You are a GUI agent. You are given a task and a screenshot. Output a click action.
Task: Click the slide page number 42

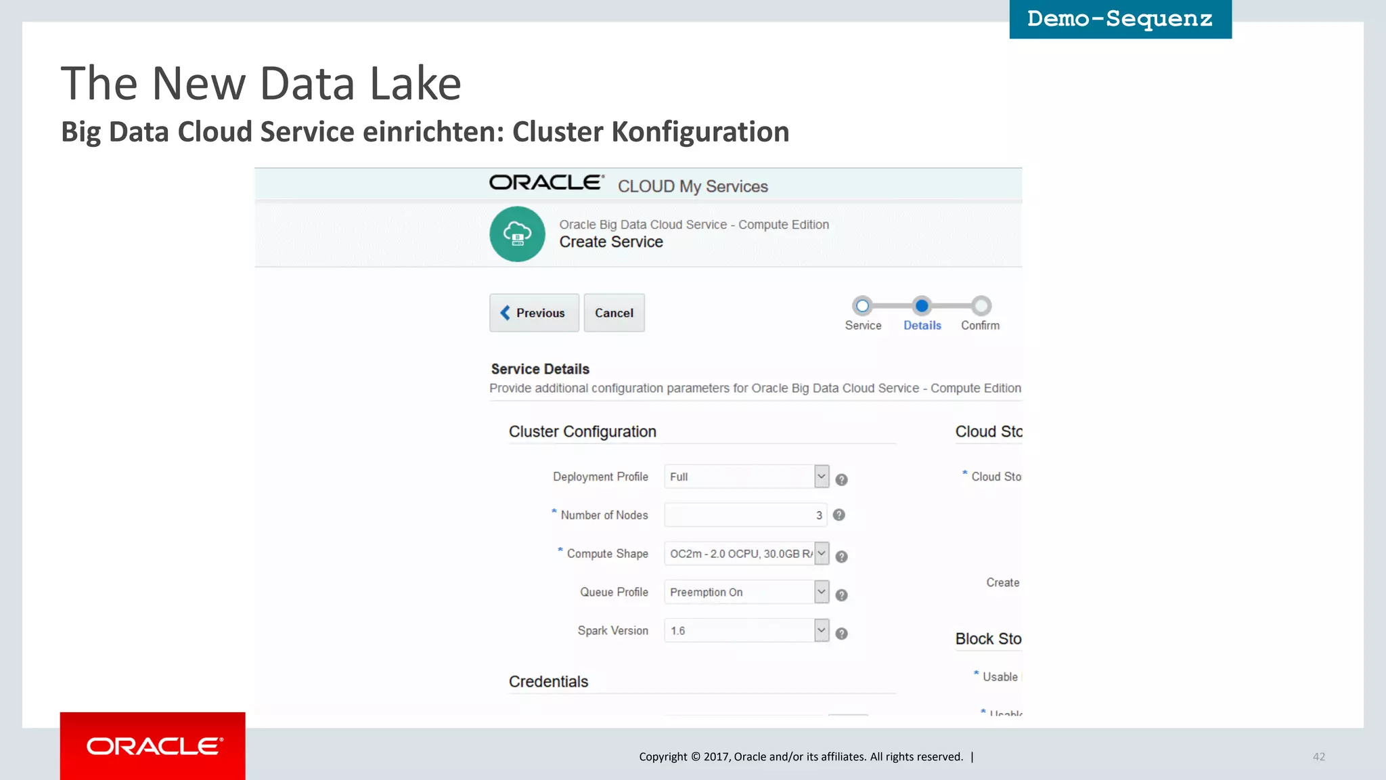click(x=1319, y=757)
